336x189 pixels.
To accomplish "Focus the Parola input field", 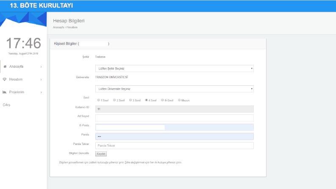I will point(175,136).
